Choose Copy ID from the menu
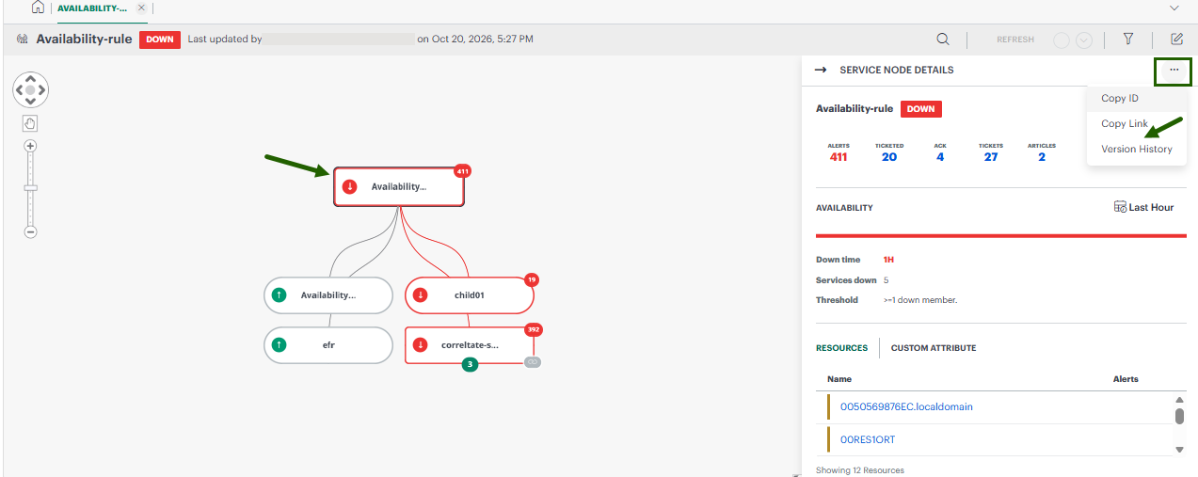Viewport: 1198px width, 477px height. [1120, 98]
